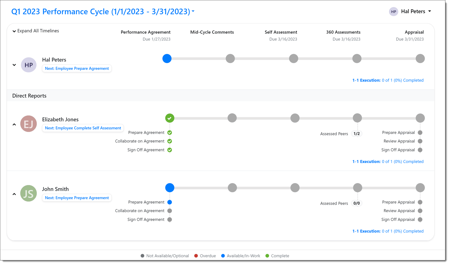Click Elizabeth Jones' Collaborate on Agreement checkmark
This screenshot has height=264, width=449.
point(169,141)
